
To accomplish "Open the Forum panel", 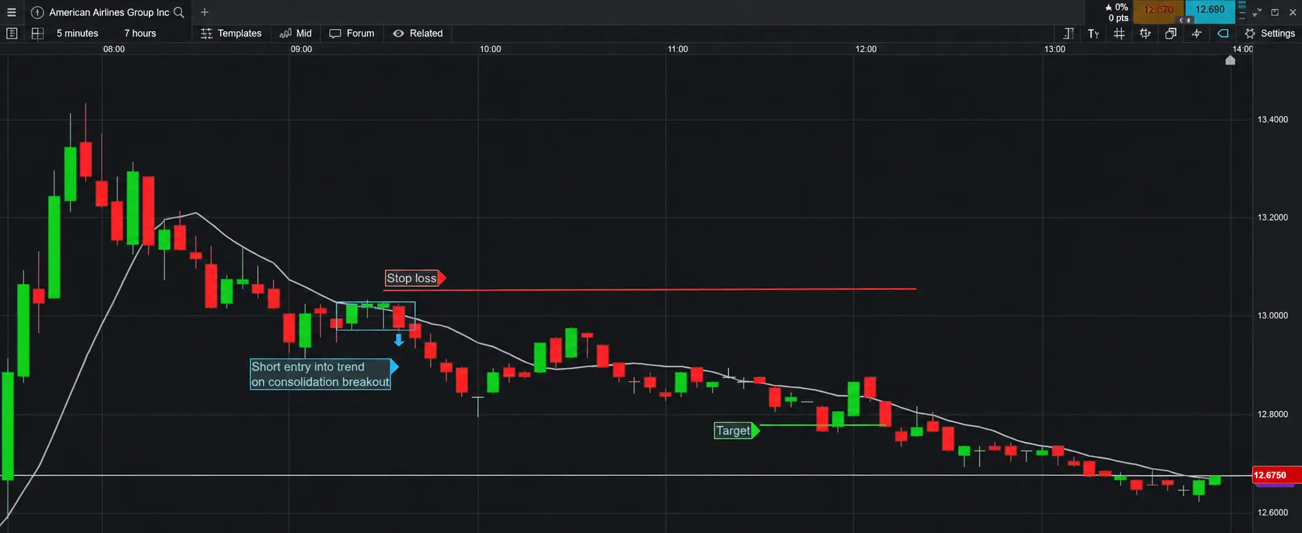I will pyautogui.click(x=352, y=33).
